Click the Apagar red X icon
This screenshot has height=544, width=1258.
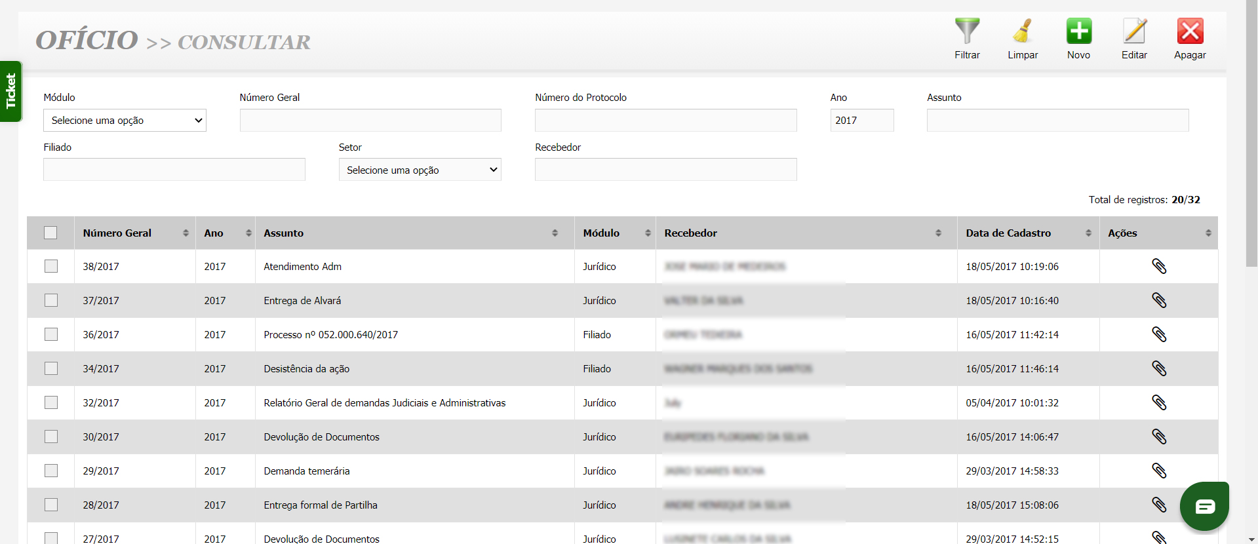click(1190, 31)
